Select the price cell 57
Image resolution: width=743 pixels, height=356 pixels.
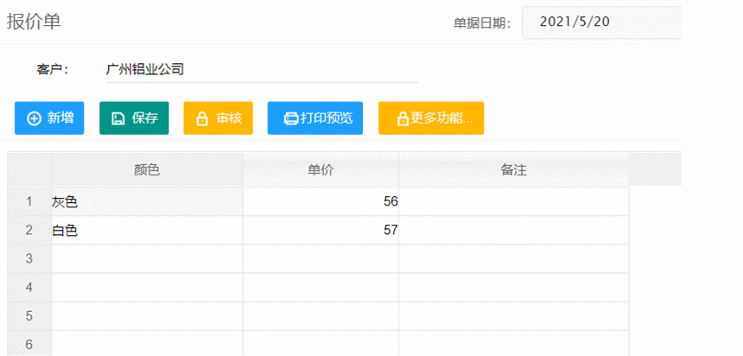point(321,231)
